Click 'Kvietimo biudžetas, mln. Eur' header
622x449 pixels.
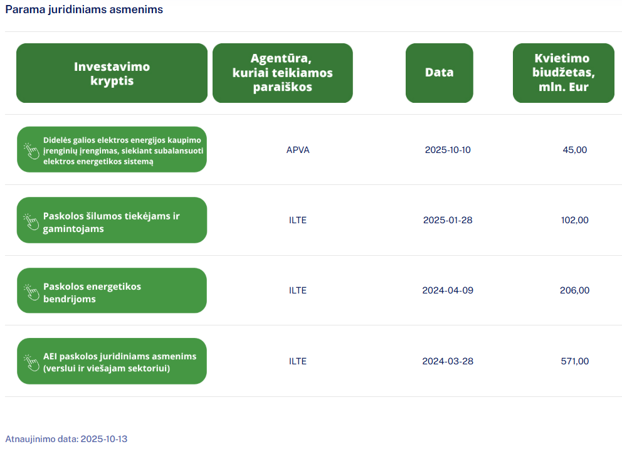563,73
